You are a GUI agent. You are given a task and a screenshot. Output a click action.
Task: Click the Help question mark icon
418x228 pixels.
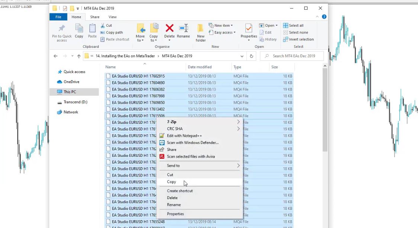click(324, 17)
